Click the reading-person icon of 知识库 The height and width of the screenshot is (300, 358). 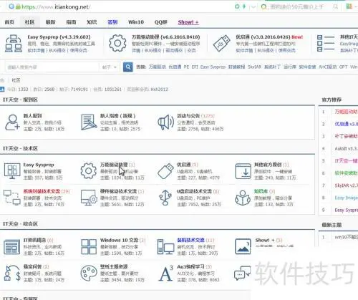click(243, 198)
